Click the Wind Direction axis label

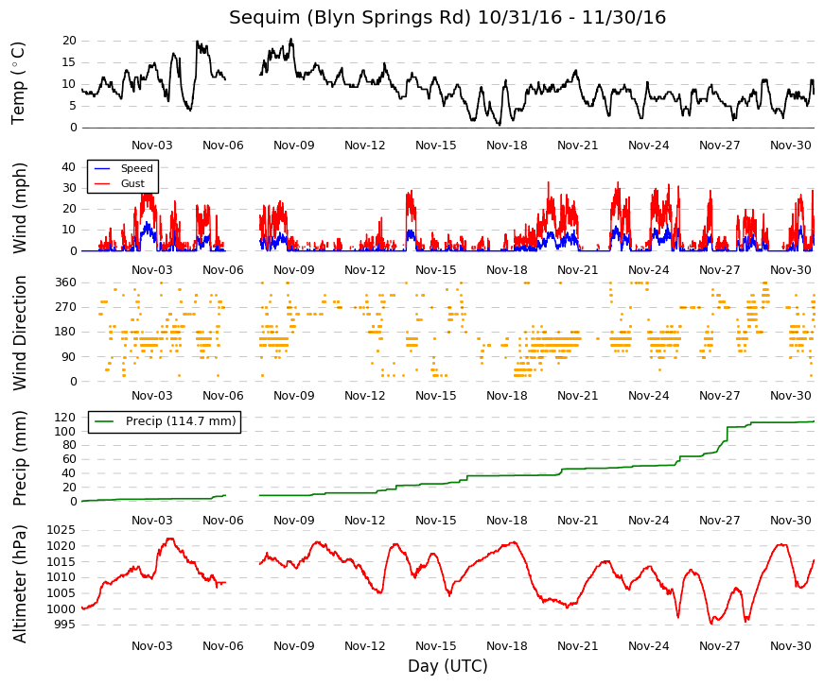pyautogui.click(x=19, y=334)
